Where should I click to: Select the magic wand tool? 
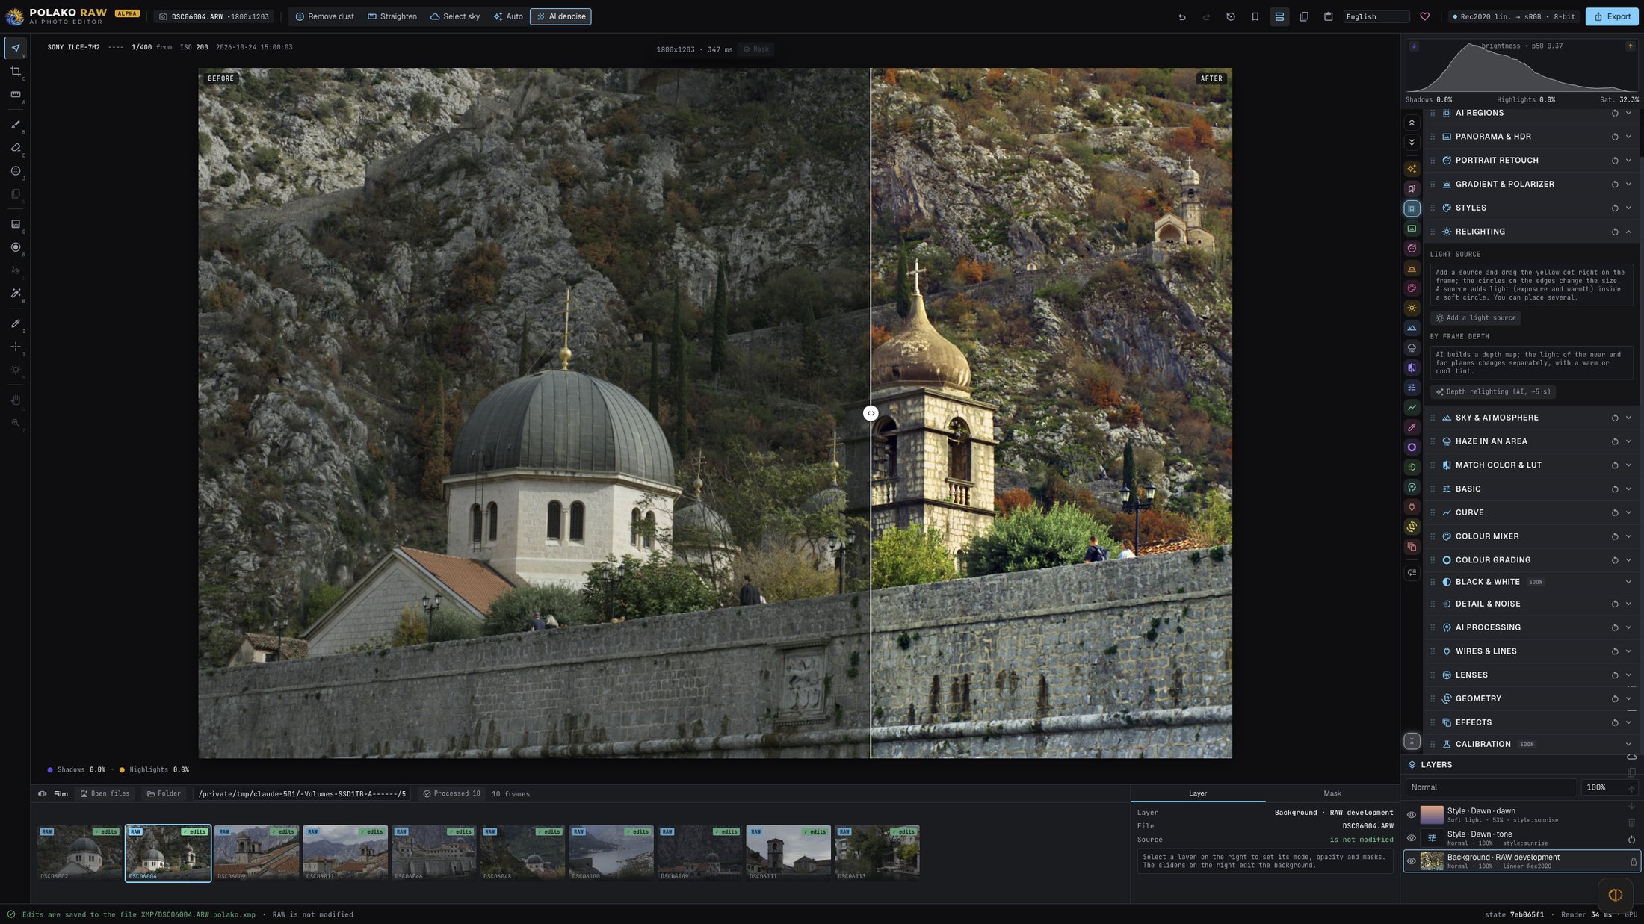pos(16,294)
